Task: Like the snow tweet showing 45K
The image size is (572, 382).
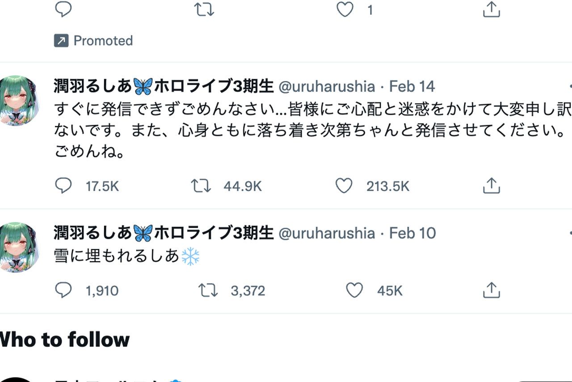Action: (354, 290)
